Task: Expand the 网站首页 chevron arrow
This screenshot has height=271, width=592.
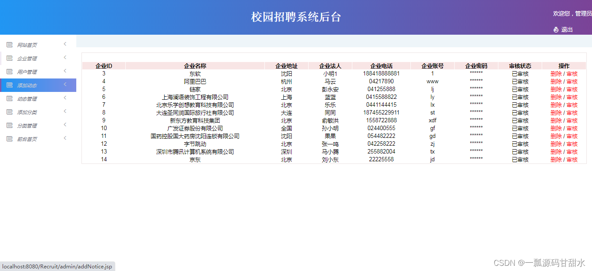Action: point(65,44)
